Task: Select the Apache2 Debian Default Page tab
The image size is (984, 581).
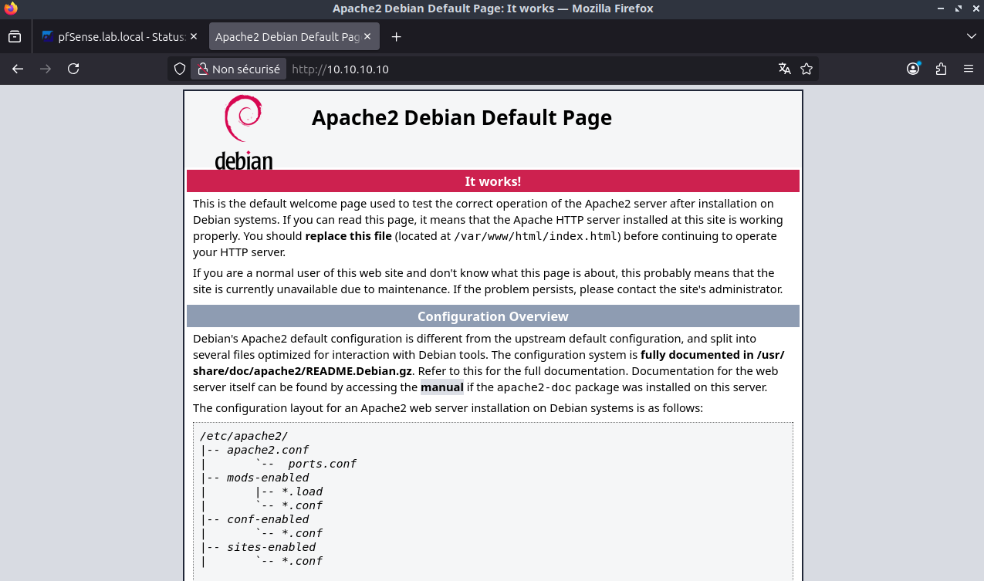Action: click(x=286, y=36)
